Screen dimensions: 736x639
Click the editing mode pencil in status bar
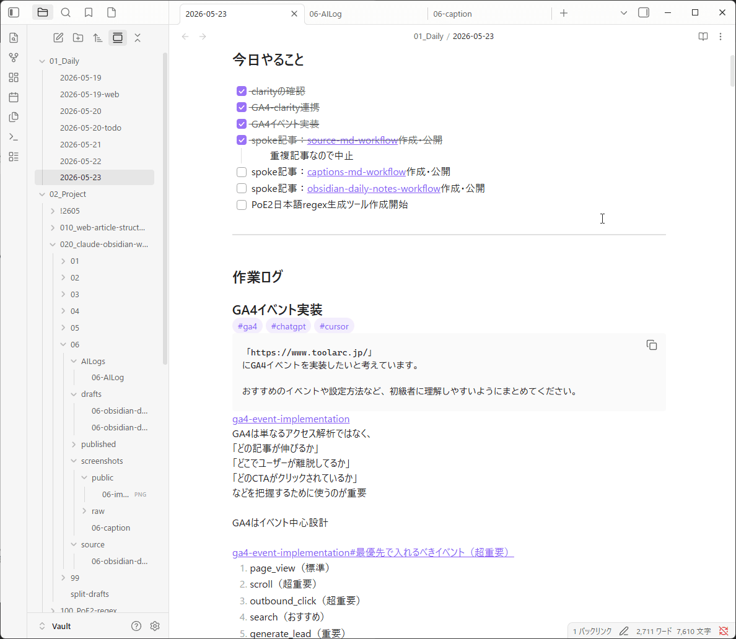point(623,632)
